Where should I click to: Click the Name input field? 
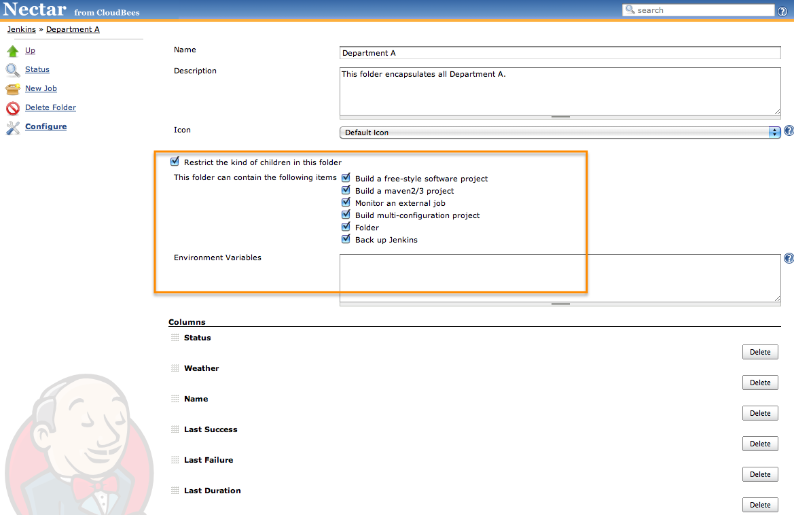tap(560, 53)
